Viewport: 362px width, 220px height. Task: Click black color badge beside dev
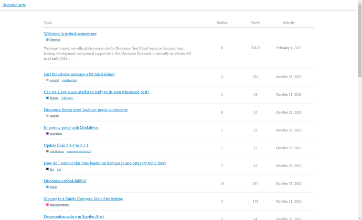[47, 169]
